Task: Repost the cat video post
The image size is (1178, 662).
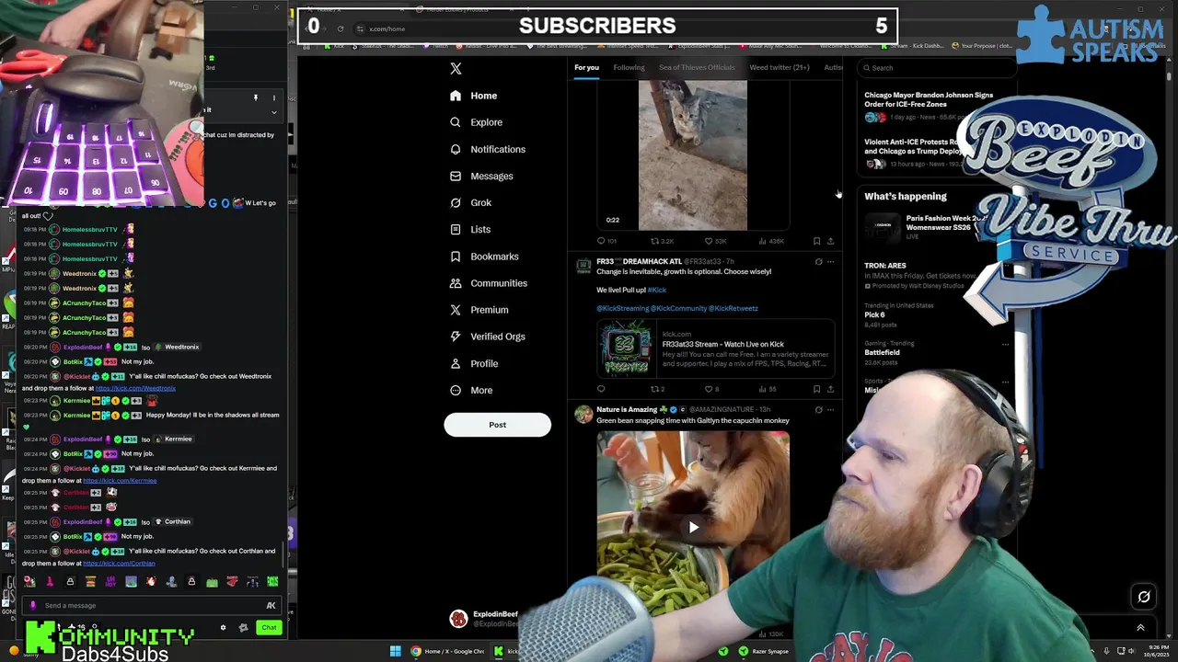Action: pos(662,241)
